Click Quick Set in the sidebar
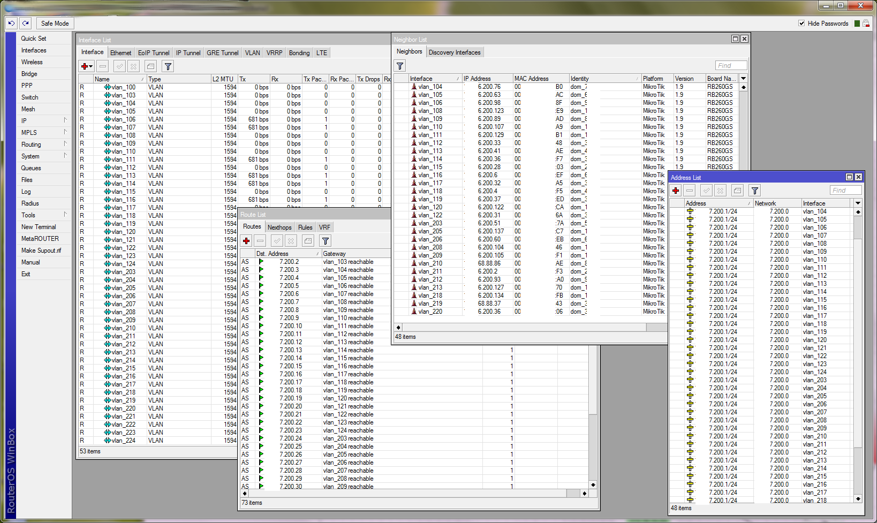Image resolution: width=877 pixels, height=523 pixels. 34,39
